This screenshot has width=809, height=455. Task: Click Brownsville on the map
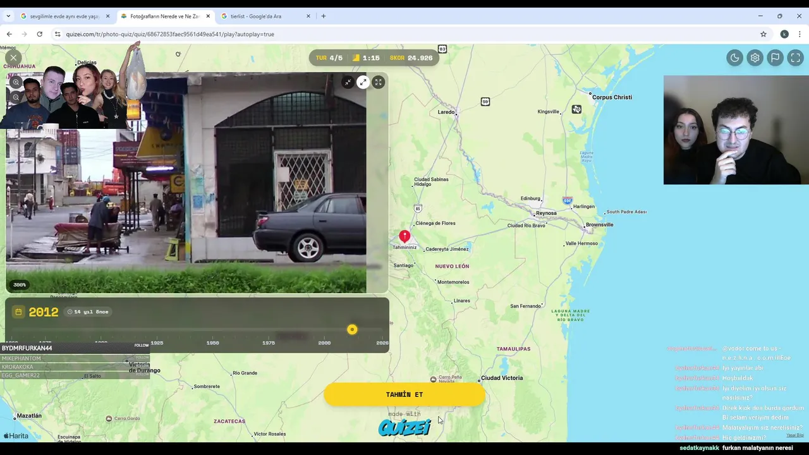point(600,224)
